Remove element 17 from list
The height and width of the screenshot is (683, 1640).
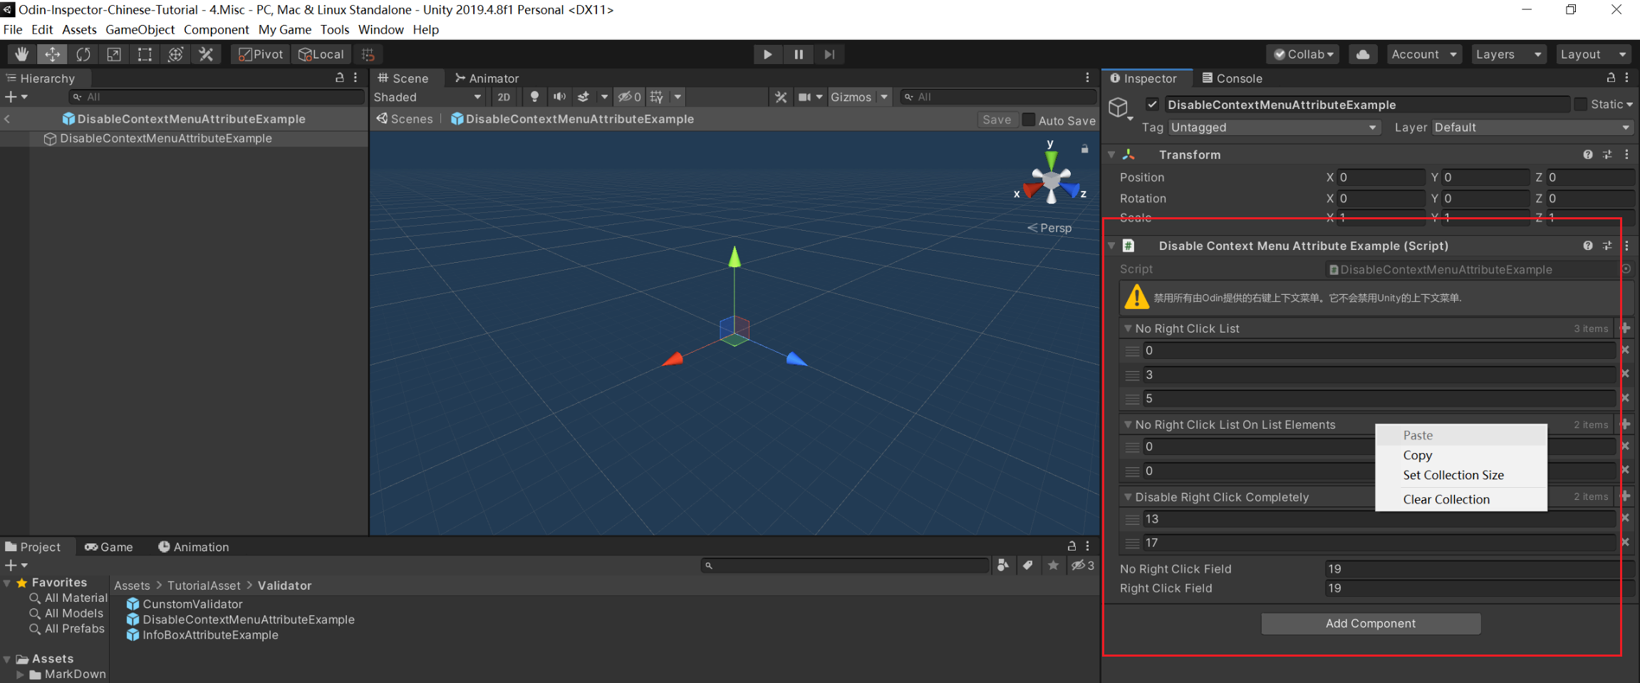(1625, 542)
